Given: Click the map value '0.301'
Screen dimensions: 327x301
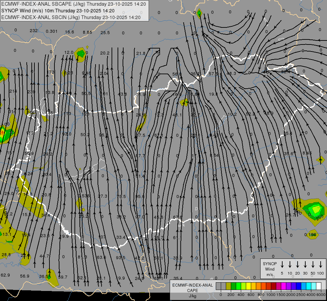Looking at the screenshot, I should pyautogui.click(x=51, y=31).
